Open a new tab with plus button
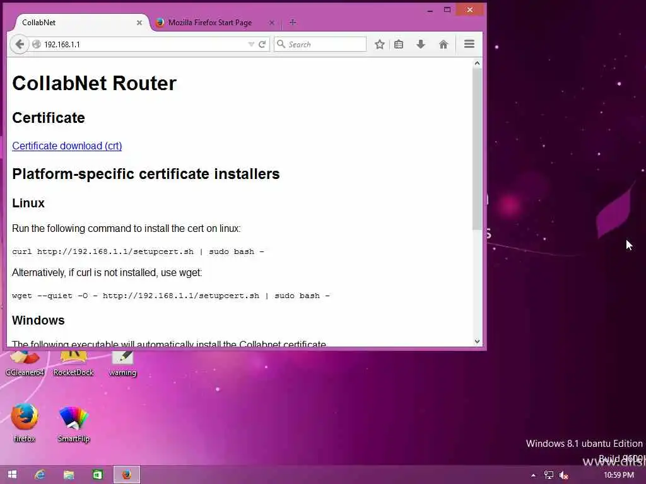The width and height of the screenshot is (646, 484). (293, 22)
